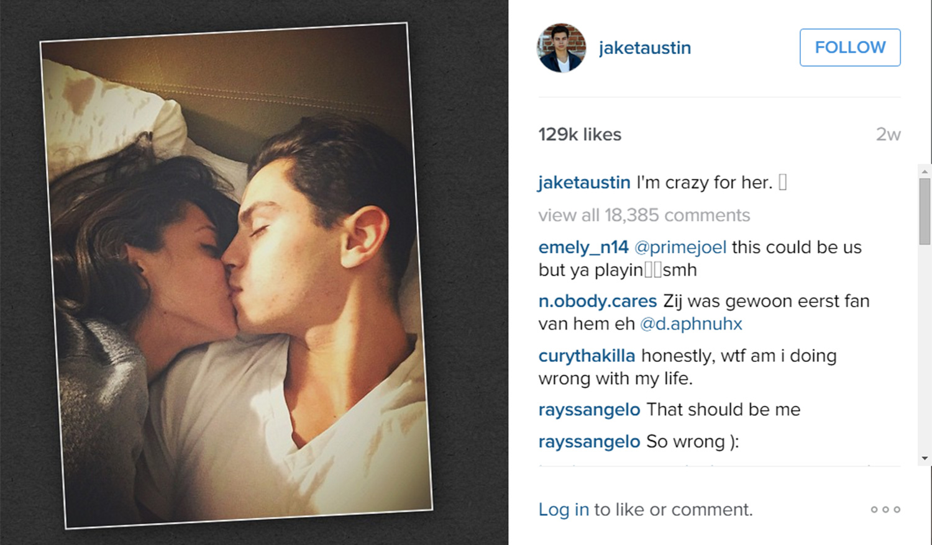This screenshot has width=932, height=545.
Task: Click Log in link
Action: [x=564, y=510]
